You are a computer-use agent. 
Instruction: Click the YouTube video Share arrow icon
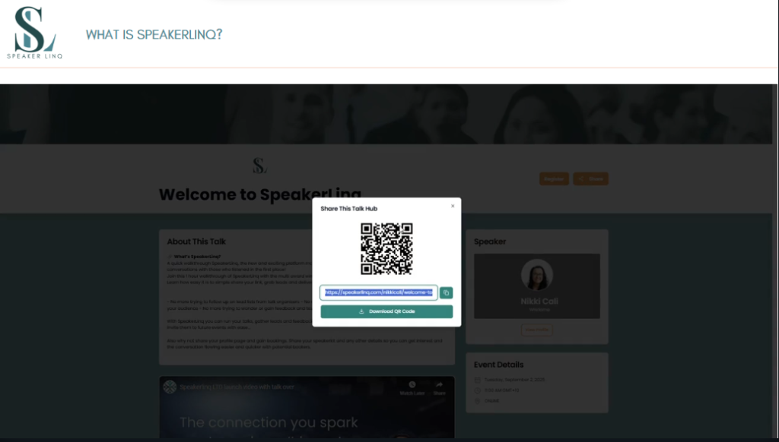(x=439, y=386)
